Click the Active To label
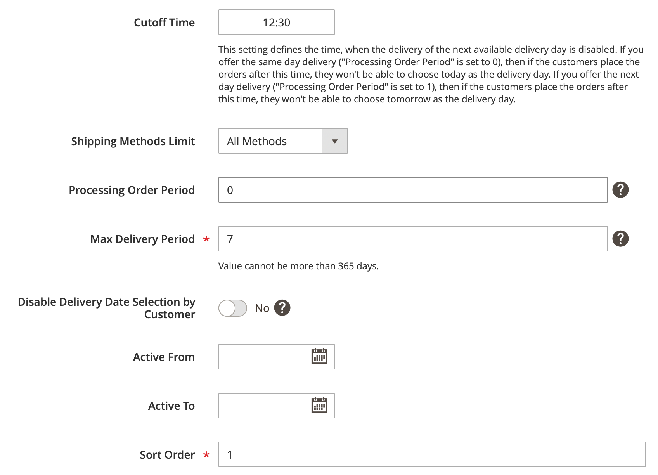 point(171,406)
